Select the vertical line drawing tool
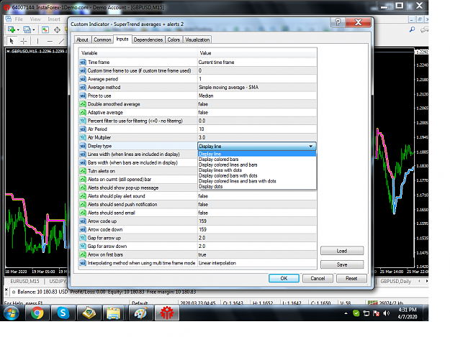 [37, 41]
